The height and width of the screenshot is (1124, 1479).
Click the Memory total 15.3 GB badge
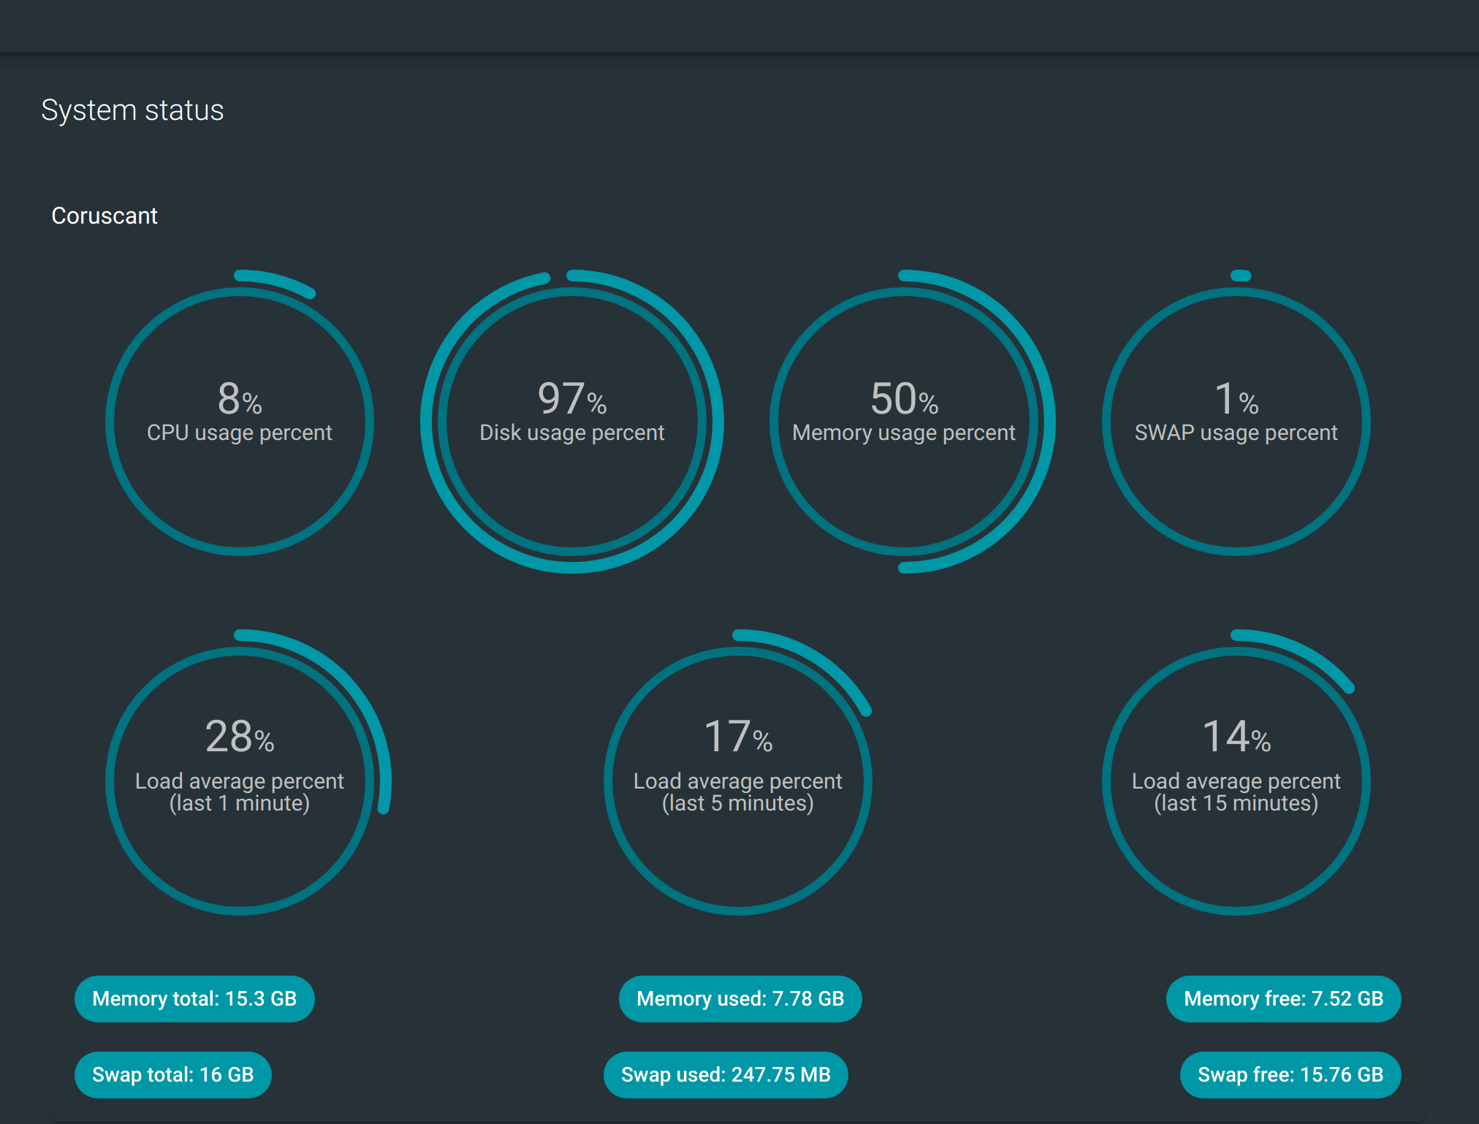194,999
